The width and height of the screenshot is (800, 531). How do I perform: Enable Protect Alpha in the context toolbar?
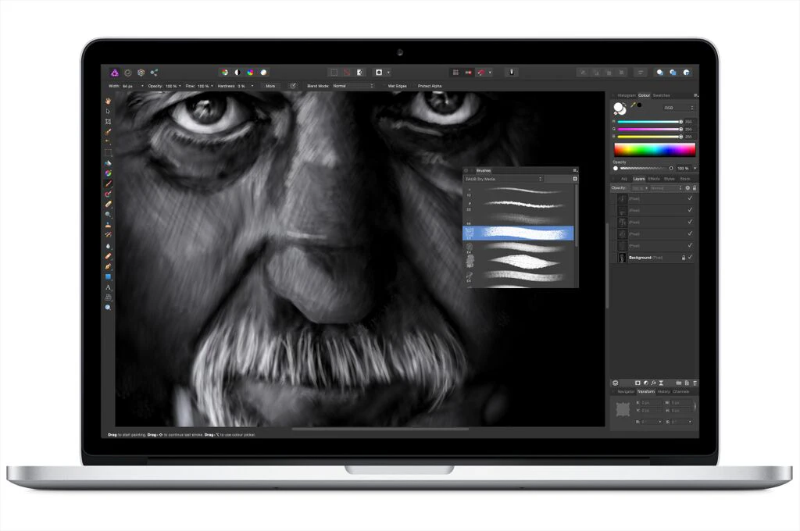point(428,86)
